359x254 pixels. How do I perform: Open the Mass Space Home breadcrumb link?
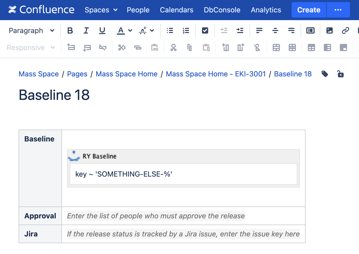(x=127, y=74)
